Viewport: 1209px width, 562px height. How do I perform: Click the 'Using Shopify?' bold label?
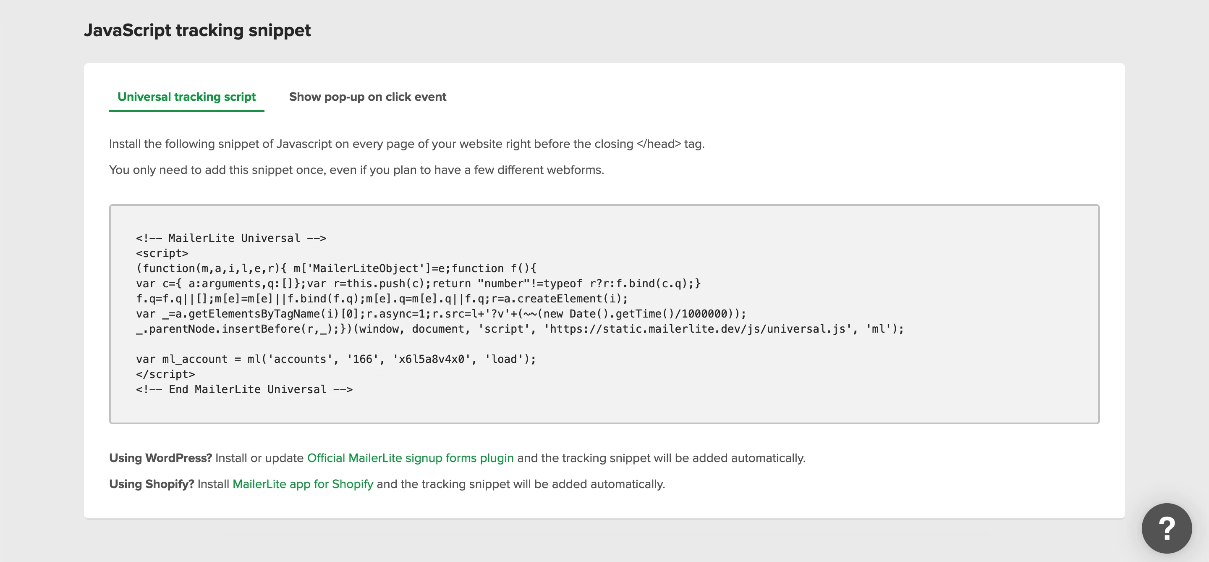pyautogui.click(x=152, y=484)
